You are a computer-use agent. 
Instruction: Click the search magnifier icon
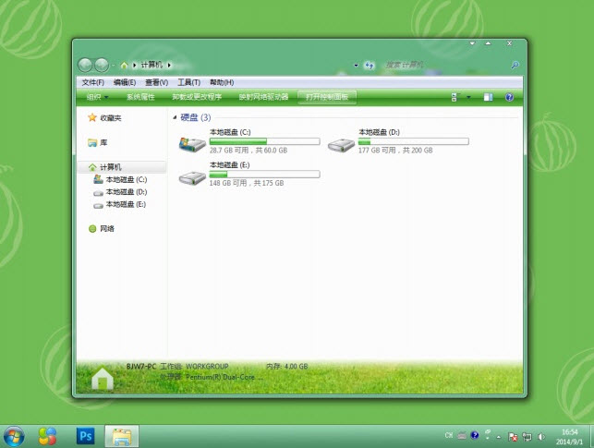(x=515, y=66)
